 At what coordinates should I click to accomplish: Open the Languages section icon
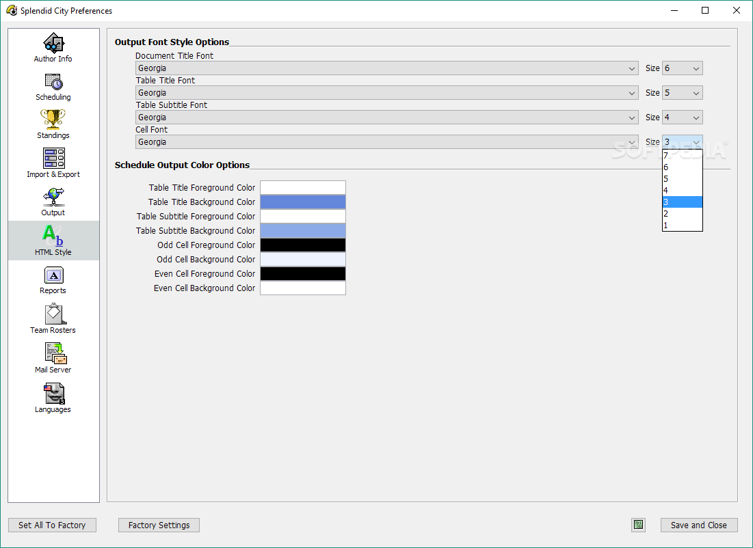click(x=54, y=394)
